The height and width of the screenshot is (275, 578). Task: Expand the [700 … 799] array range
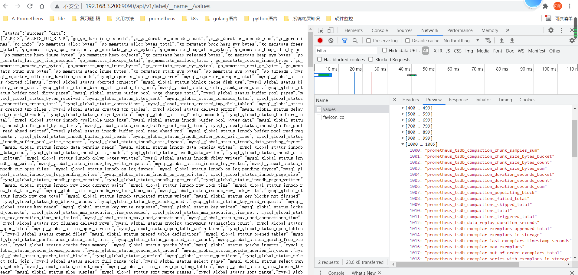click(403, 126)
